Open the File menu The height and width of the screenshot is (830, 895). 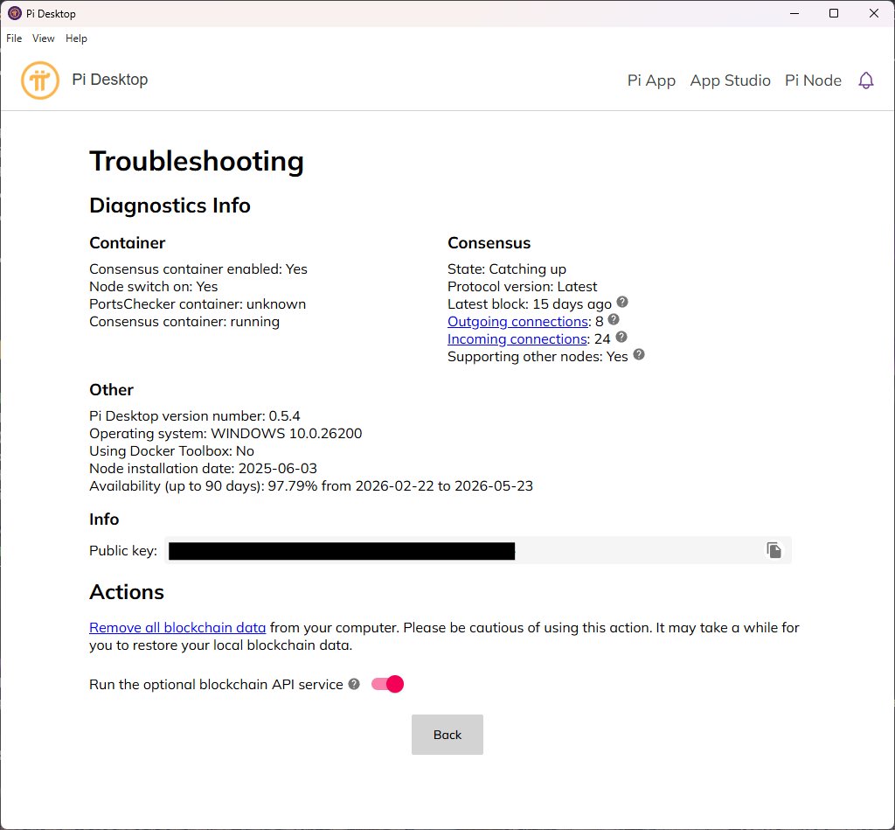[14, 38]
